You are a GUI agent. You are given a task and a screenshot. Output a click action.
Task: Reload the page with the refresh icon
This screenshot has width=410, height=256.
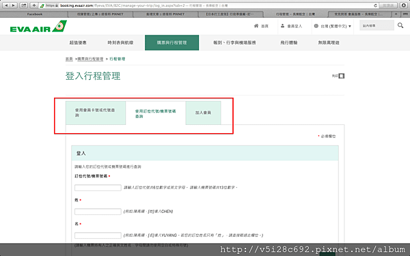(375, 5)
